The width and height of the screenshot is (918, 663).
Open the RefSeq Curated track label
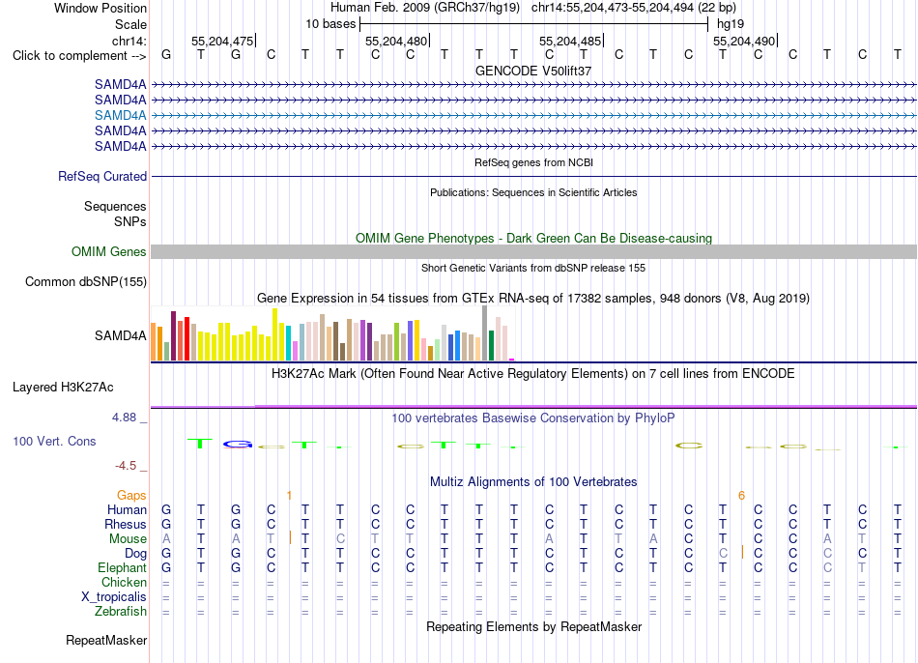[x=101, y=176]
